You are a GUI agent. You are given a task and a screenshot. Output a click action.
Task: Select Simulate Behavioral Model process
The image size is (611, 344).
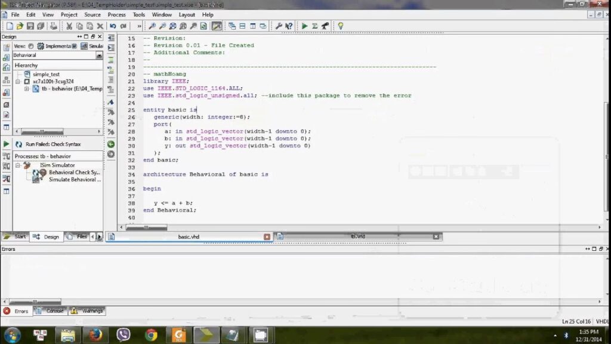pyautogui.click(x=75, y=180)
